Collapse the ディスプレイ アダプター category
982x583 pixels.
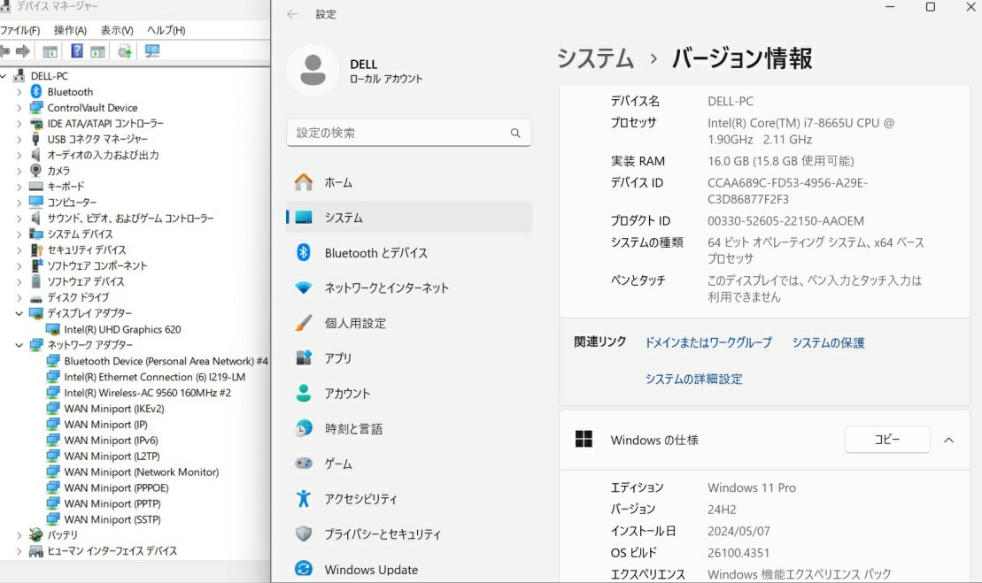[19, 313]
